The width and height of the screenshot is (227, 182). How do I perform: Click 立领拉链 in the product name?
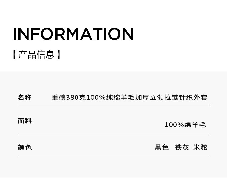click(164, 97)
